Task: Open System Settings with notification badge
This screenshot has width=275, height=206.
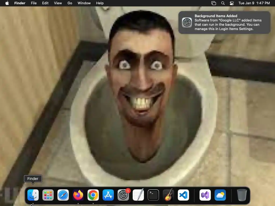Action: pos(123,195)
